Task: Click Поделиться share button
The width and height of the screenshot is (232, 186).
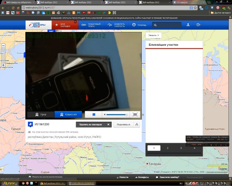Action: coord(124,125)
